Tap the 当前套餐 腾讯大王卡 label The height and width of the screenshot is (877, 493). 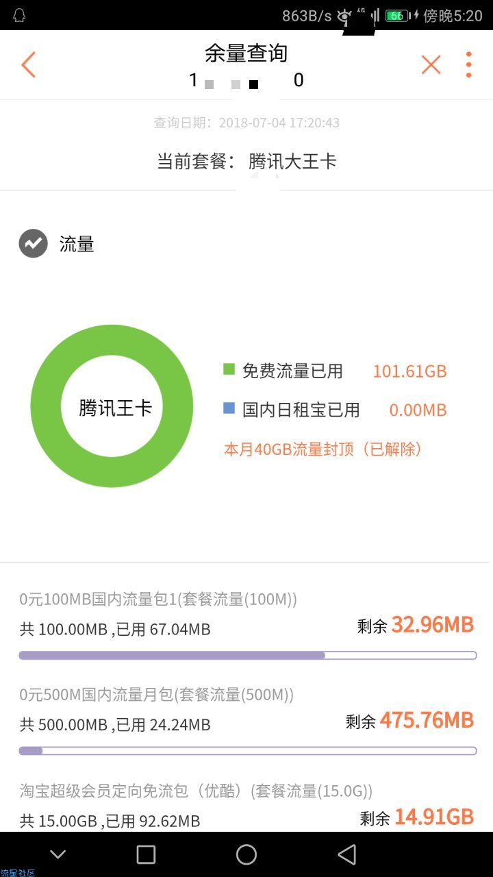tap(246, 162)
